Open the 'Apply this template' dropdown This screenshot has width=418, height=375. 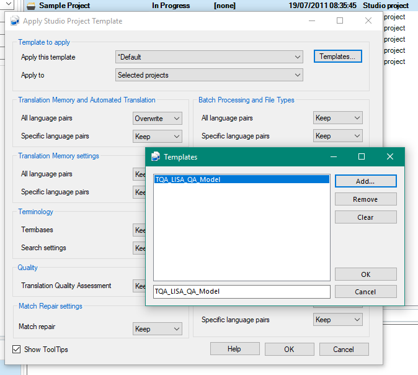209,57
